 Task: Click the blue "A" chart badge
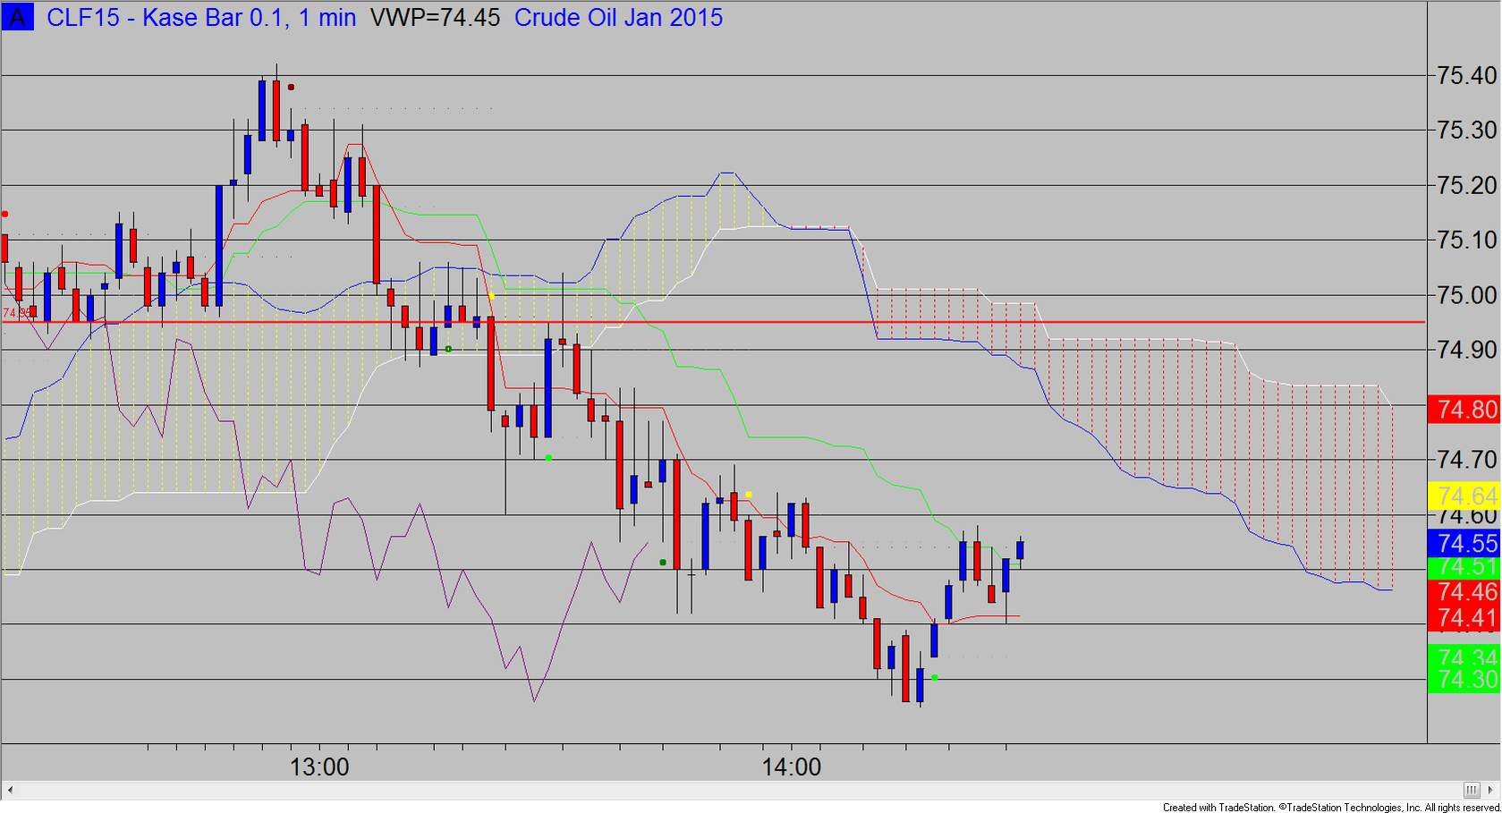[18, 17]
